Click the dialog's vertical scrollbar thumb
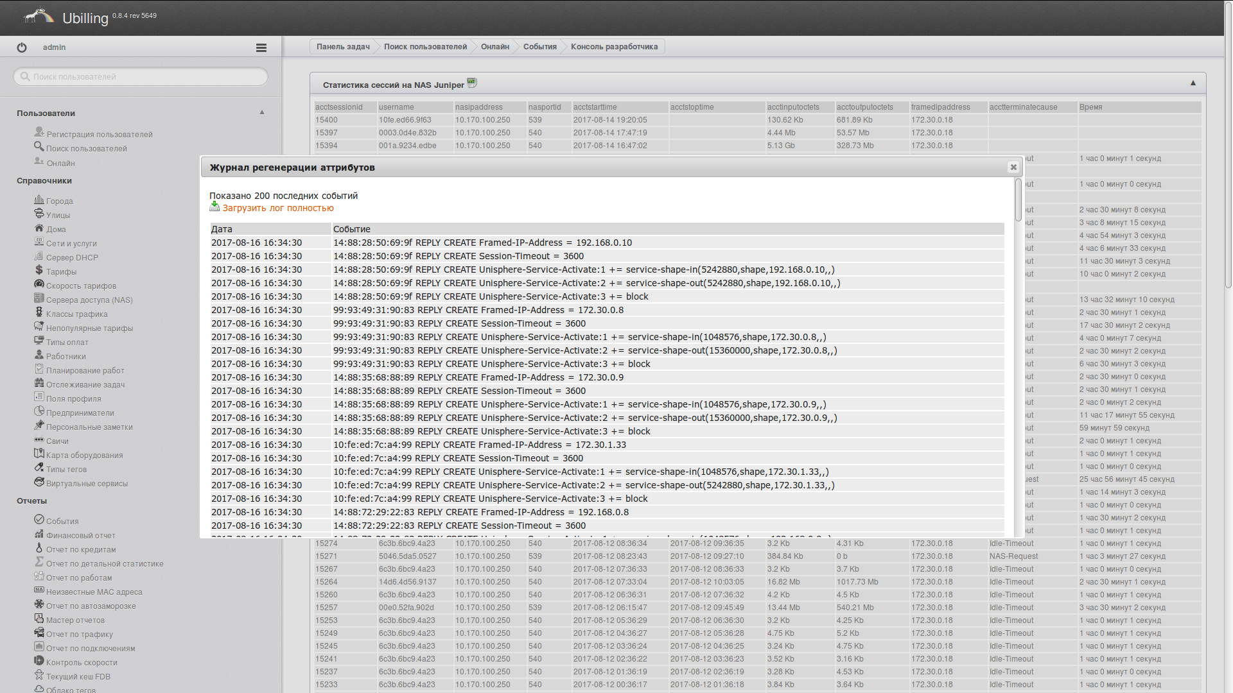Viewport: 1233px width, 693px height. point(1018,200)
